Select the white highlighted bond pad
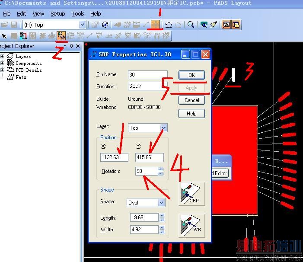This screenshot has height=262, width=303. (x=233, y=75)
